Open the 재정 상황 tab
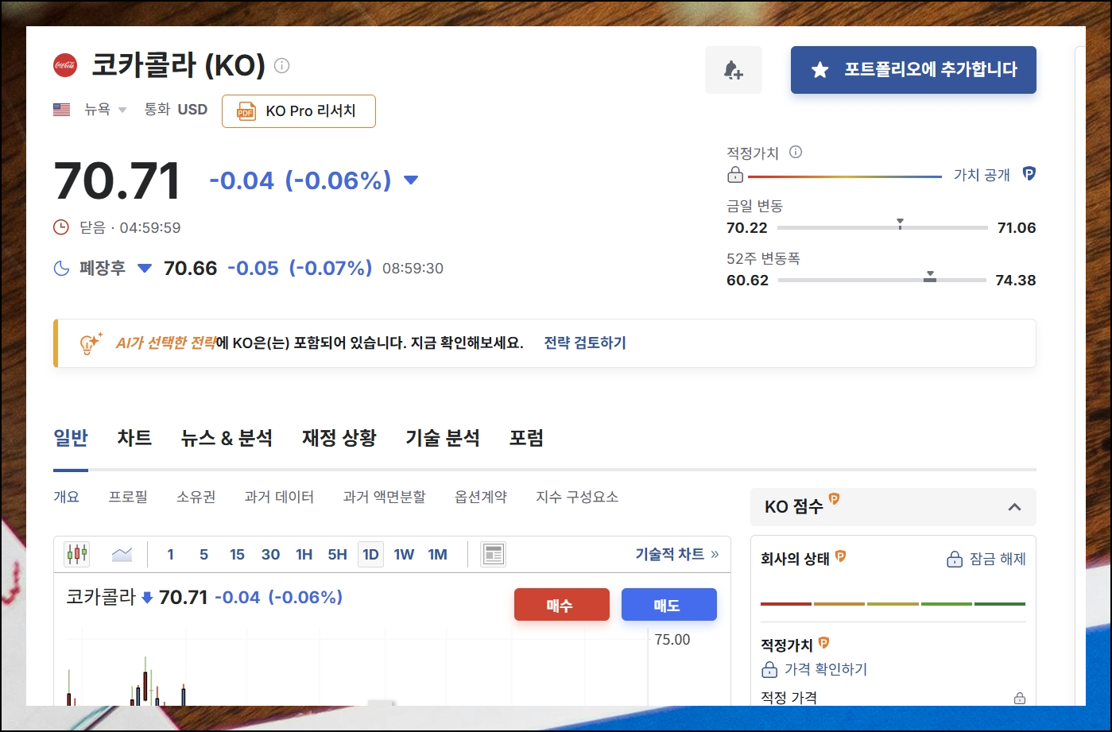The width and height of the screenshot is (1112, 732). (339, 438)
